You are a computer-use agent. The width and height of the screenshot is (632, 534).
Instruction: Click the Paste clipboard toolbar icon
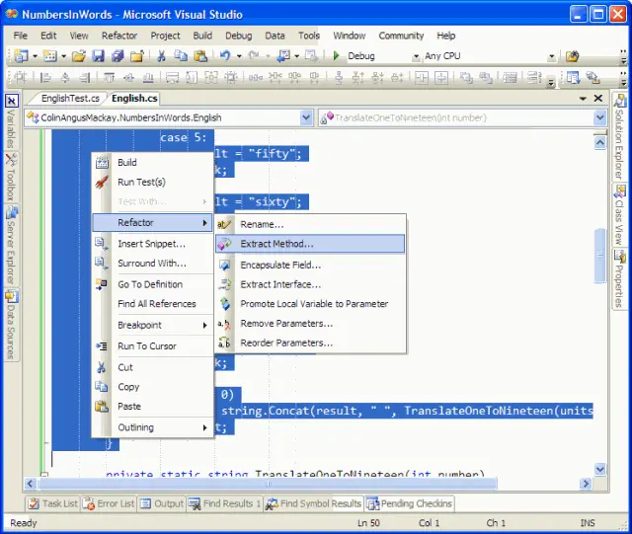pos(200,56)
